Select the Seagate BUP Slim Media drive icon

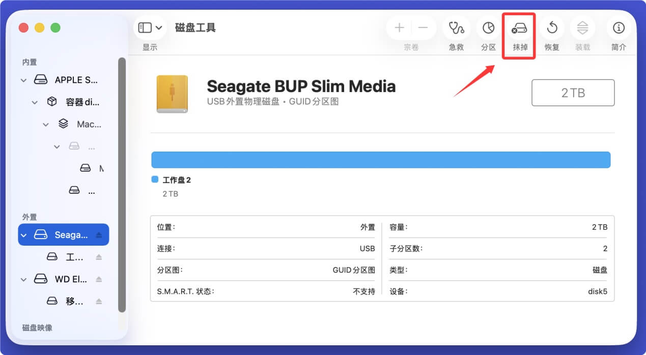click(173, 94)
